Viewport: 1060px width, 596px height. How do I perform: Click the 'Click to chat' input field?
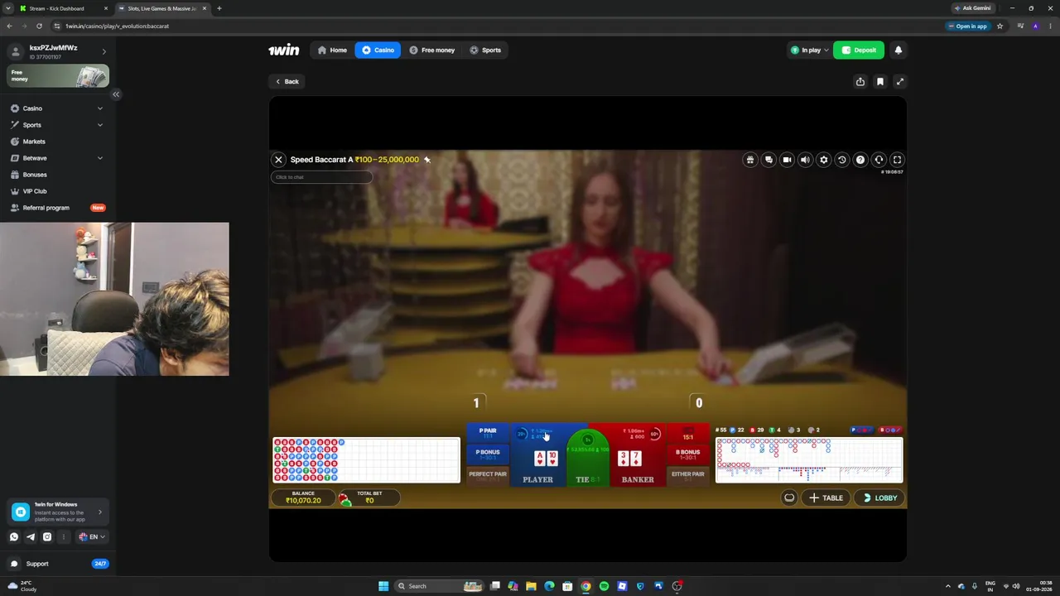(x=321, y=177)
